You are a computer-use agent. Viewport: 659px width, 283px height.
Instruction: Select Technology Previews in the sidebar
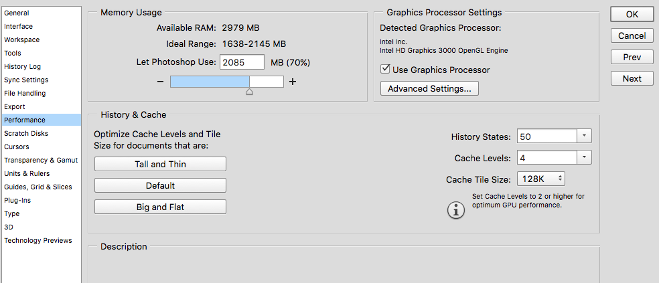click(x=38, y=240)
